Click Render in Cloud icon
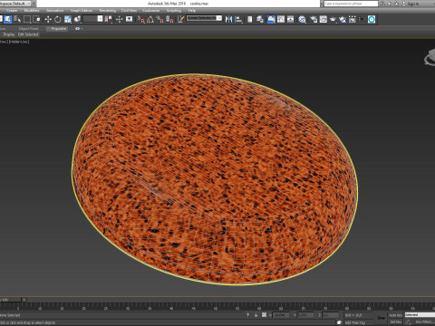435x326 pixels. point(343,20)
